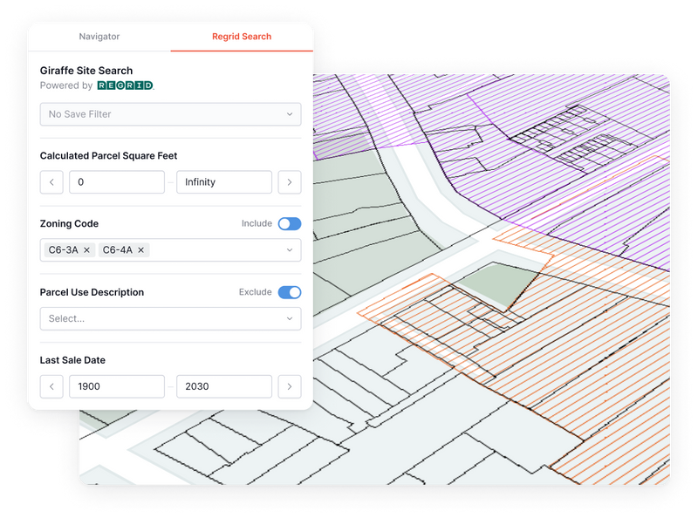Decrease parcel square feet minimum with left arrow

pyautogui.click(x=51, y=182)
